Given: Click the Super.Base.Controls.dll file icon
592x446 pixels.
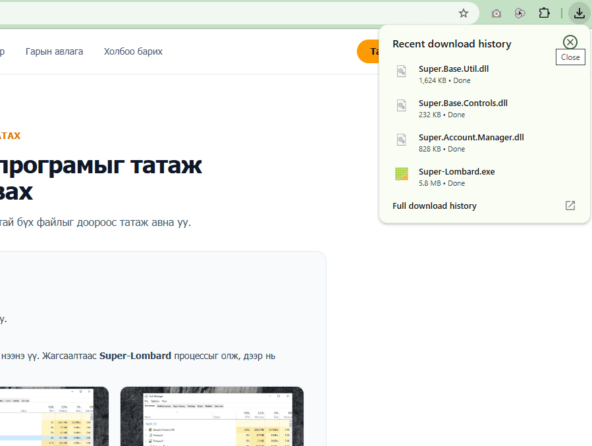Looking at the screenshot, I should click(x=402, y=105).
